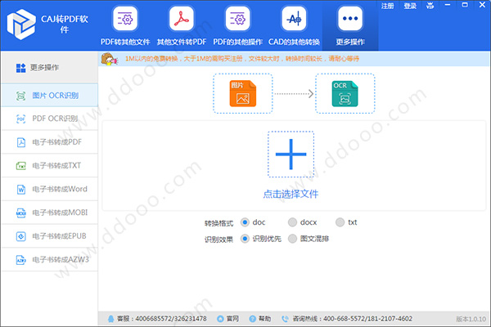Open 电子书转成MOBI sidebar entry
This screenshot has width=491, height=327.
pyautogui.click(x=49, y=213)
